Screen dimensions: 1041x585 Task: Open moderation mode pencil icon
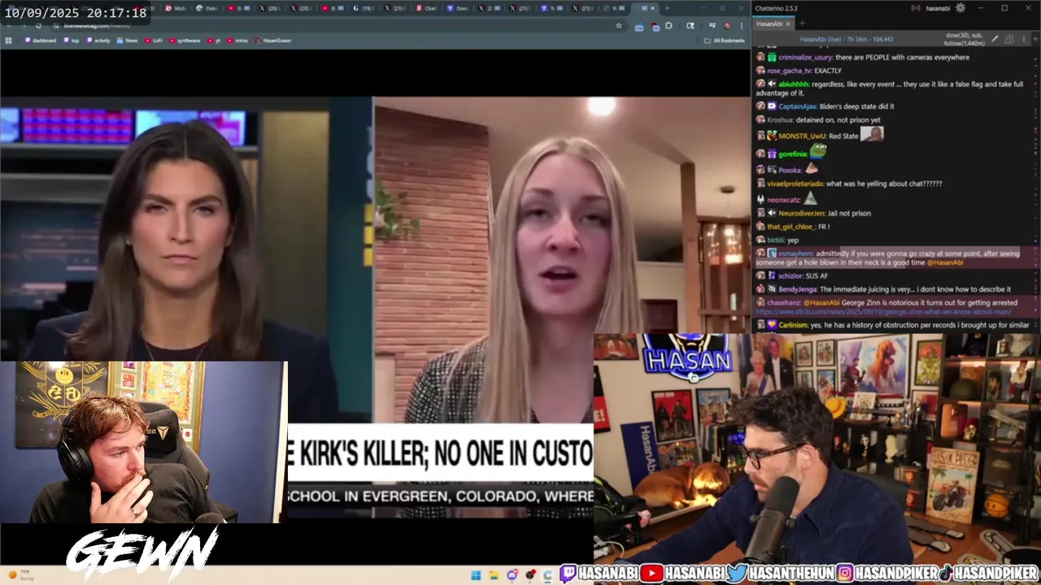pos(995,39)
